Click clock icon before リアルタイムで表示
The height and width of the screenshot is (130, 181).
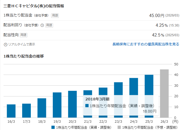point(5,44)
